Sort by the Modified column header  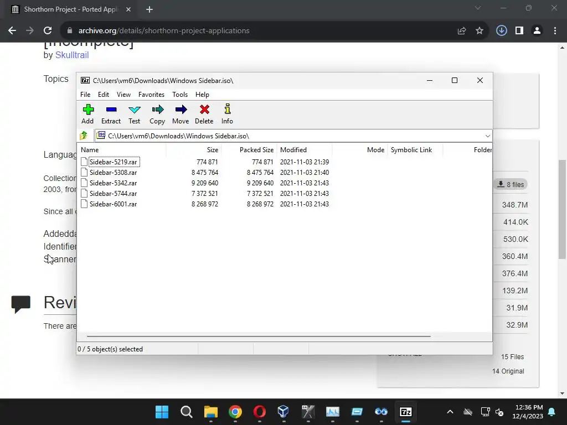[x=304, y=149]
